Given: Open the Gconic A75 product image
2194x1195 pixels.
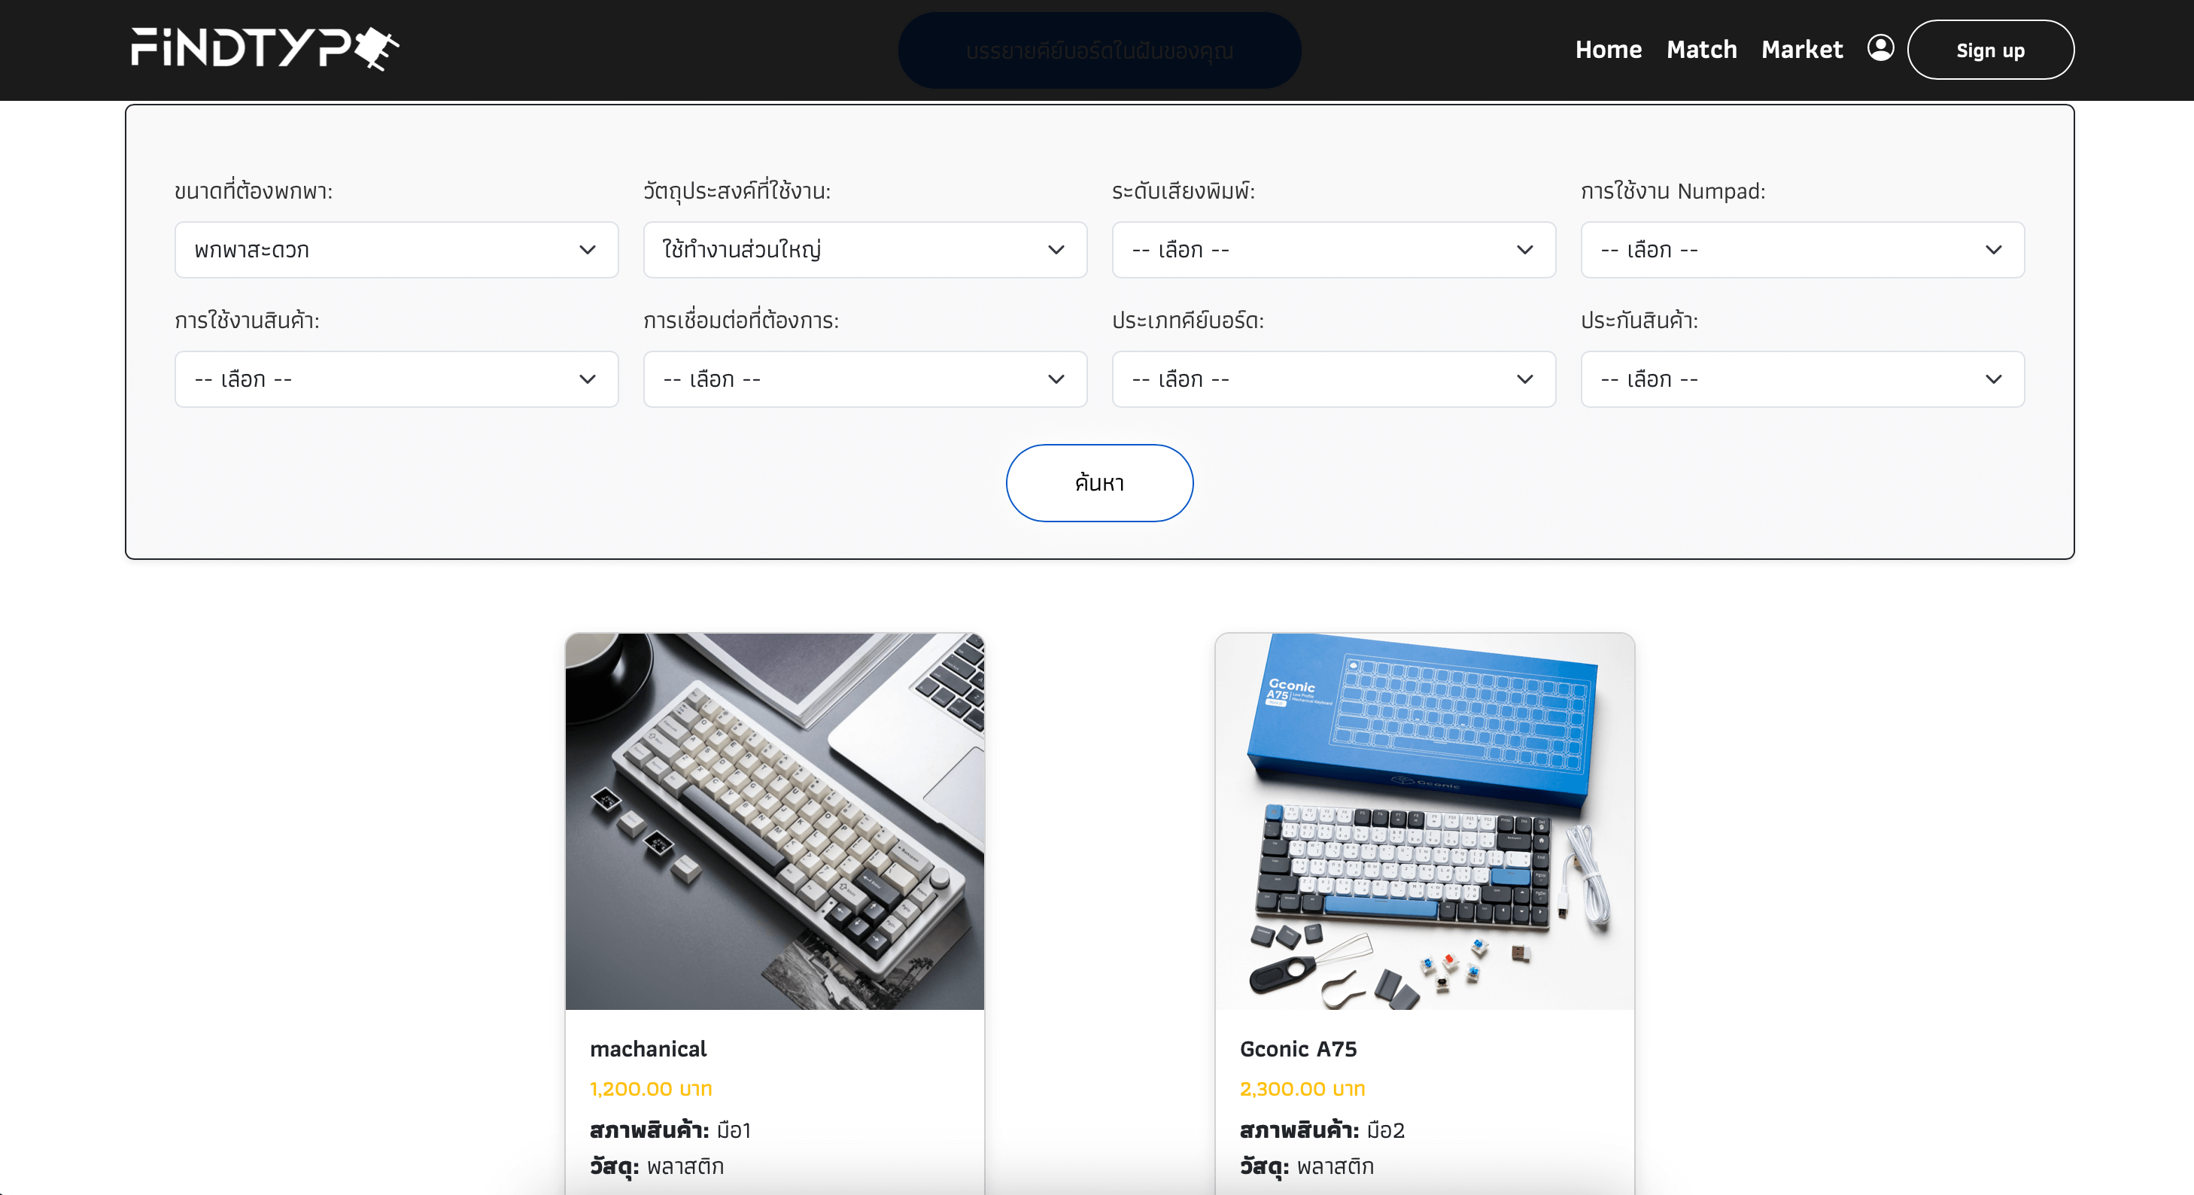Looking at the screenshot, I should pyautogui.click(x=1424, y=821).
